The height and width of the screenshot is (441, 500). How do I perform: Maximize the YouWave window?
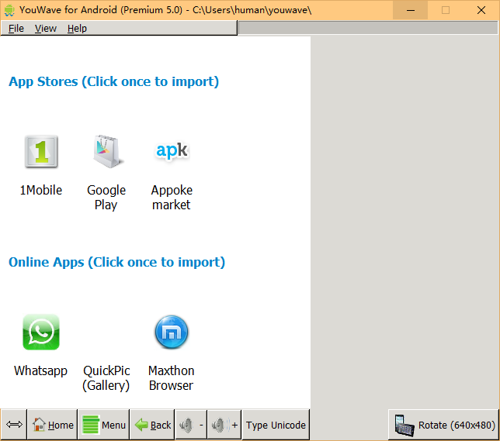click(446, 10)
